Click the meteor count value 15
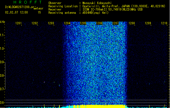 pos(39,12)
